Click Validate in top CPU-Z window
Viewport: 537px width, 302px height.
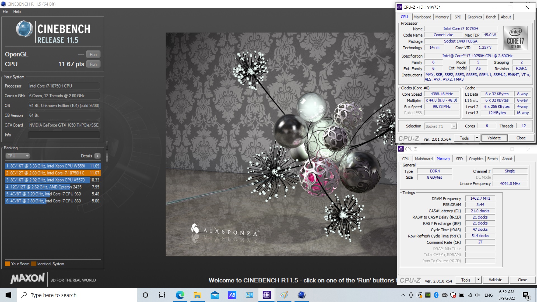pyautogui.click(x=494, y=138)
